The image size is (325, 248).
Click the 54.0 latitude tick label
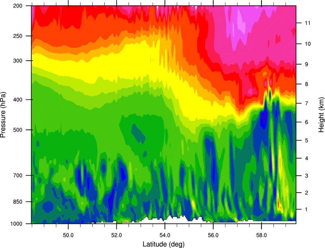point(165,235)
